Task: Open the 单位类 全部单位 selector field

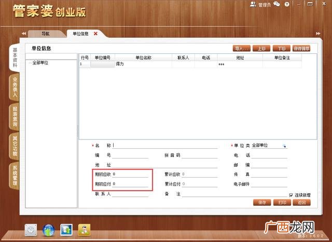Action: [x=269, y=146]
